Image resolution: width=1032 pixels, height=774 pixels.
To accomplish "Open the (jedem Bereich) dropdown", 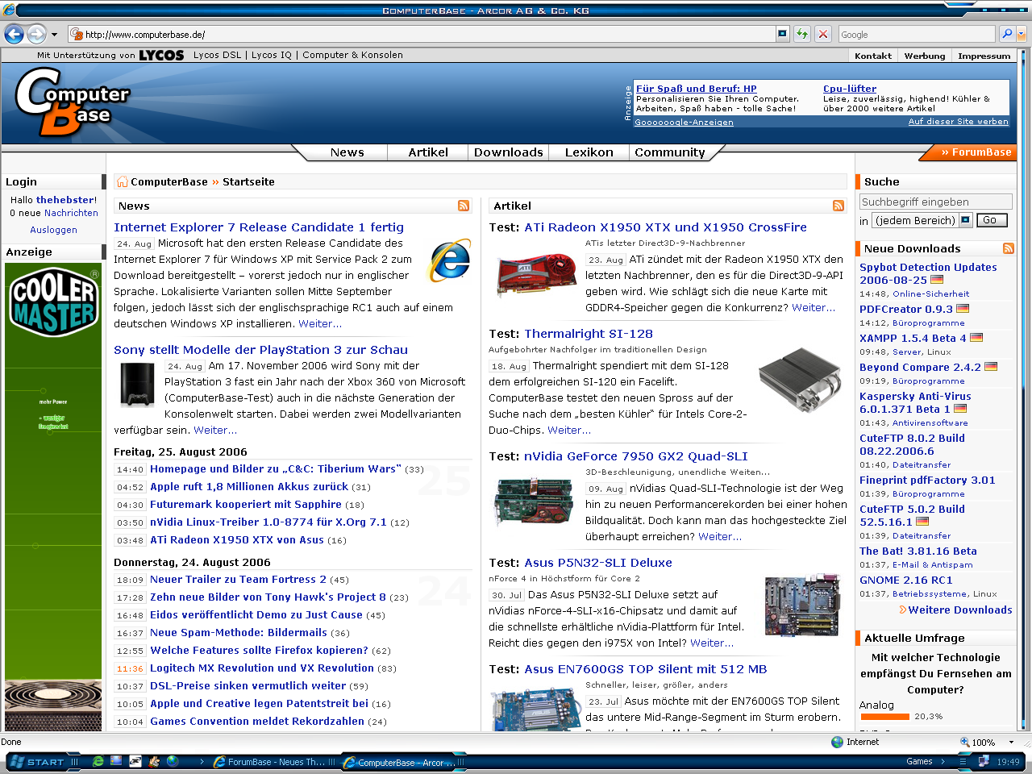I will pyautogui.click(x=923, y=220).
